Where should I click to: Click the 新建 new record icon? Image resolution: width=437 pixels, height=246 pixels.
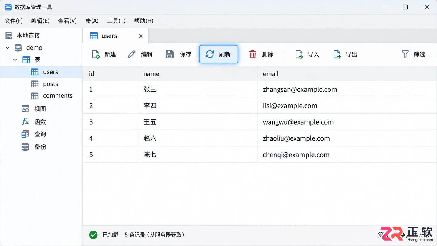(96, 54)
